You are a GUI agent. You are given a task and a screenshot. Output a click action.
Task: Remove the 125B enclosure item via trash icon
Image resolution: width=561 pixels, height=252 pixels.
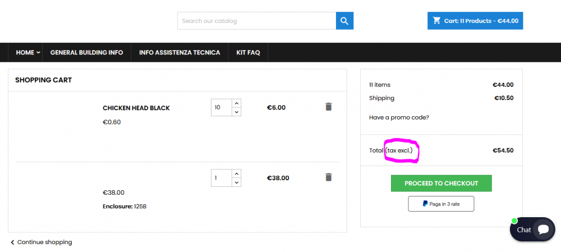click(x=328, y=177)
